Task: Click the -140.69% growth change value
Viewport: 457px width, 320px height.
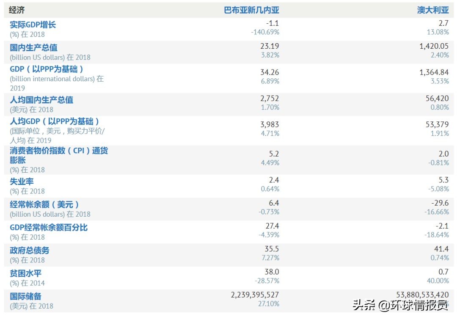Action: (266, 32)
